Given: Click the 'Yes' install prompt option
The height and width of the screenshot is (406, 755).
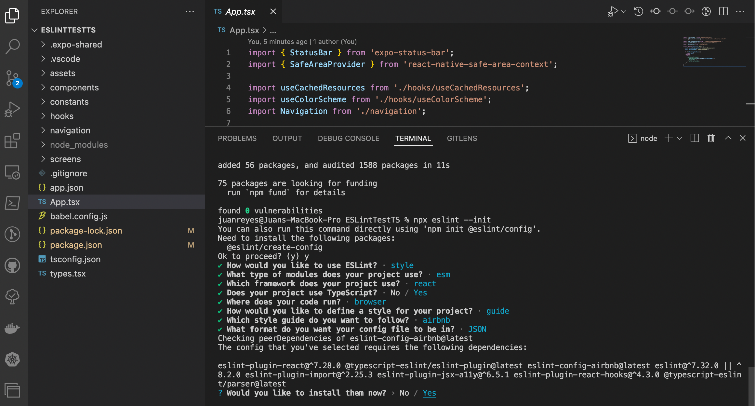Looking at the screenshot, I should [429, 393].
